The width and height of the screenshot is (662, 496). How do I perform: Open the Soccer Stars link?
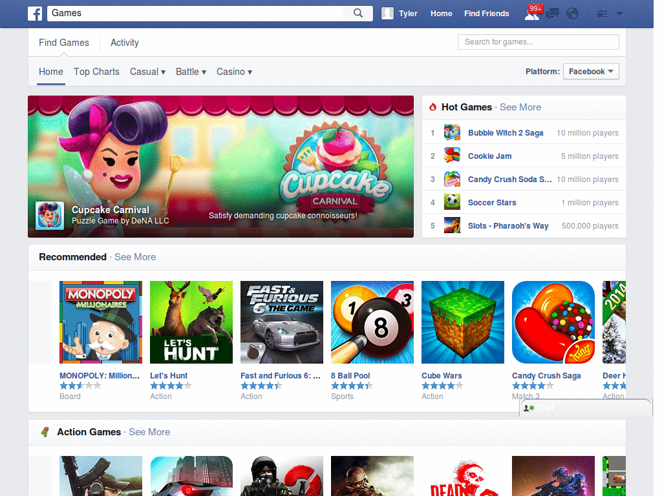click(492, 202)
